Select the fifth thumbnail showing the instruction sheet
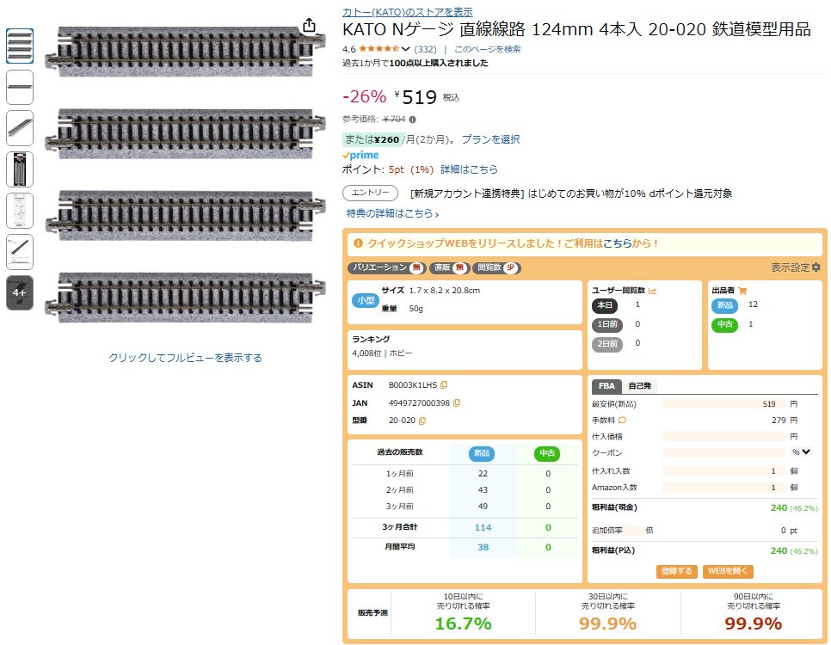 20,211
